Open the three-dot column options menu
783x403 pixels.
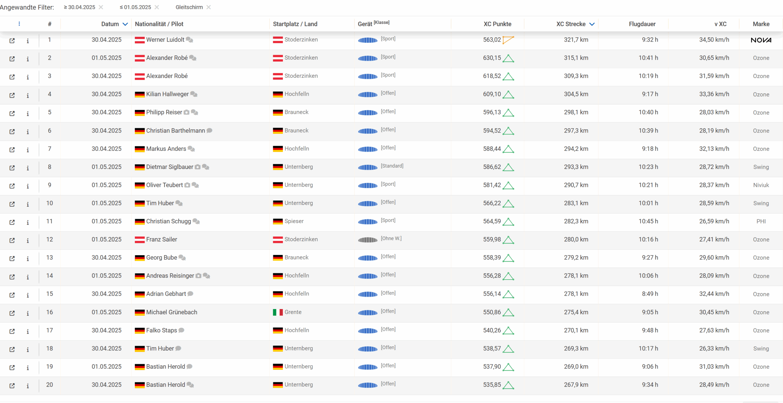(19, 24)
